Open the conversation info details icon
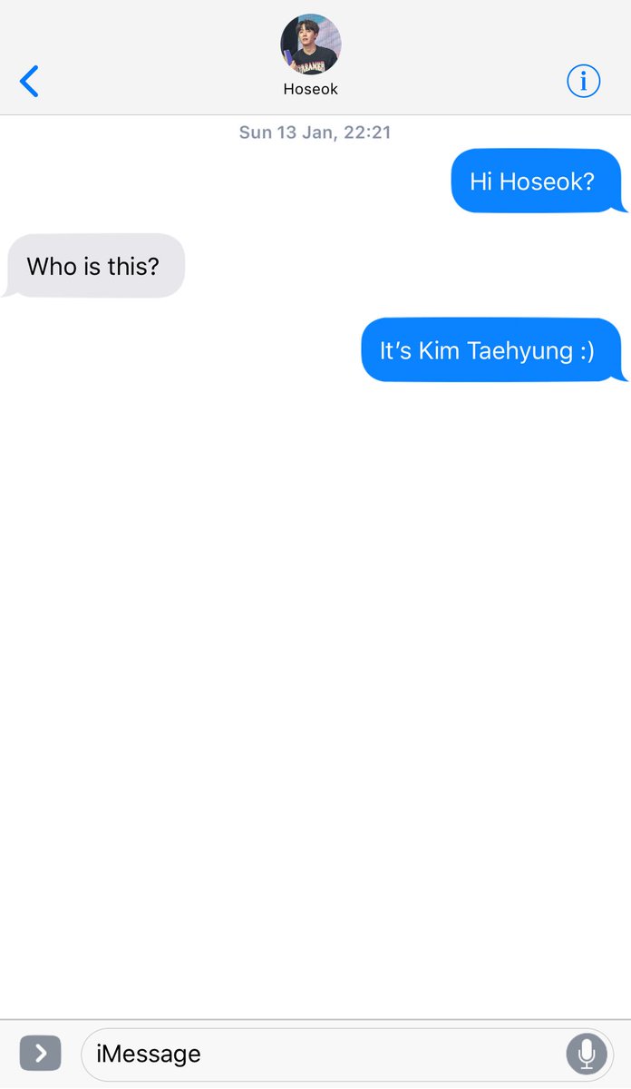This screenshot has width=631, height=1089. (x=583, y=82)
